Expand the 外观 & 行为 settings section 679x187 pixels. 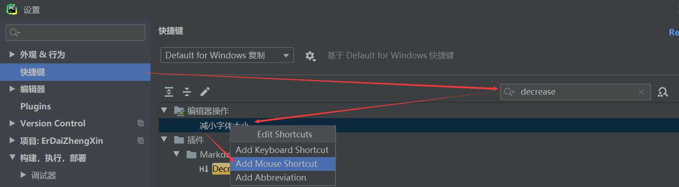12,55
